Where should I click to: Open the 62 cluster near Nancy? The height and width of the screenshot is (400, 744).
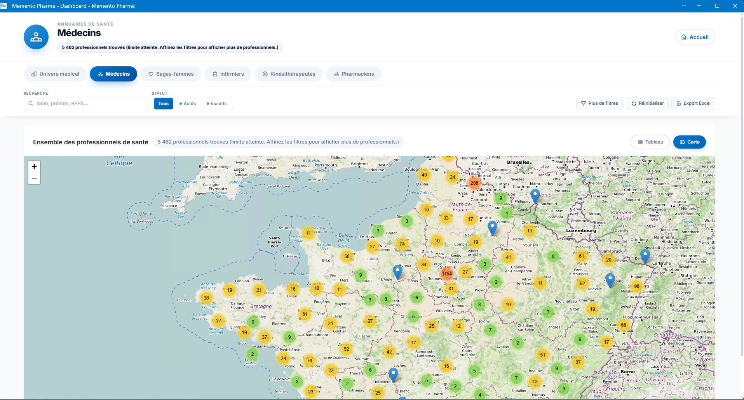(582, 283)
